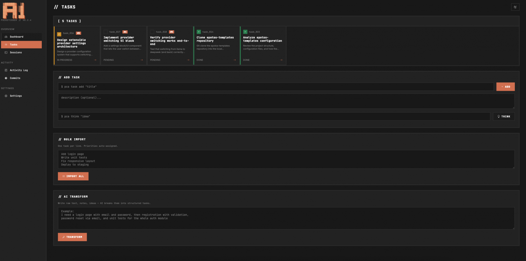Click the theme toggle icon at top right
The width and height of the screenshot is (526, 261).
[515, 7]
